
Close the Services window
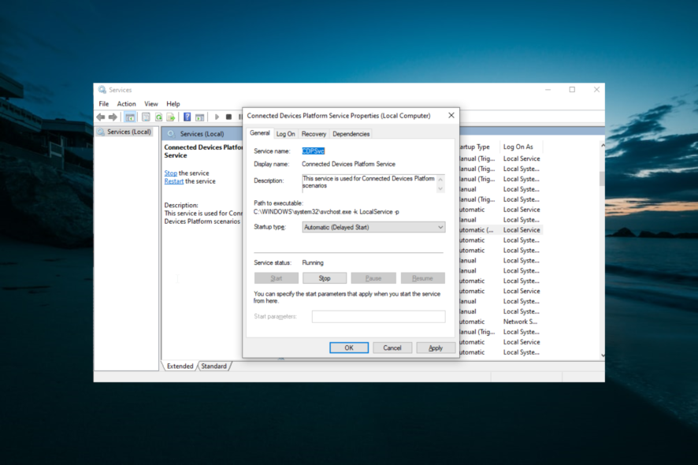click(596, 90)
